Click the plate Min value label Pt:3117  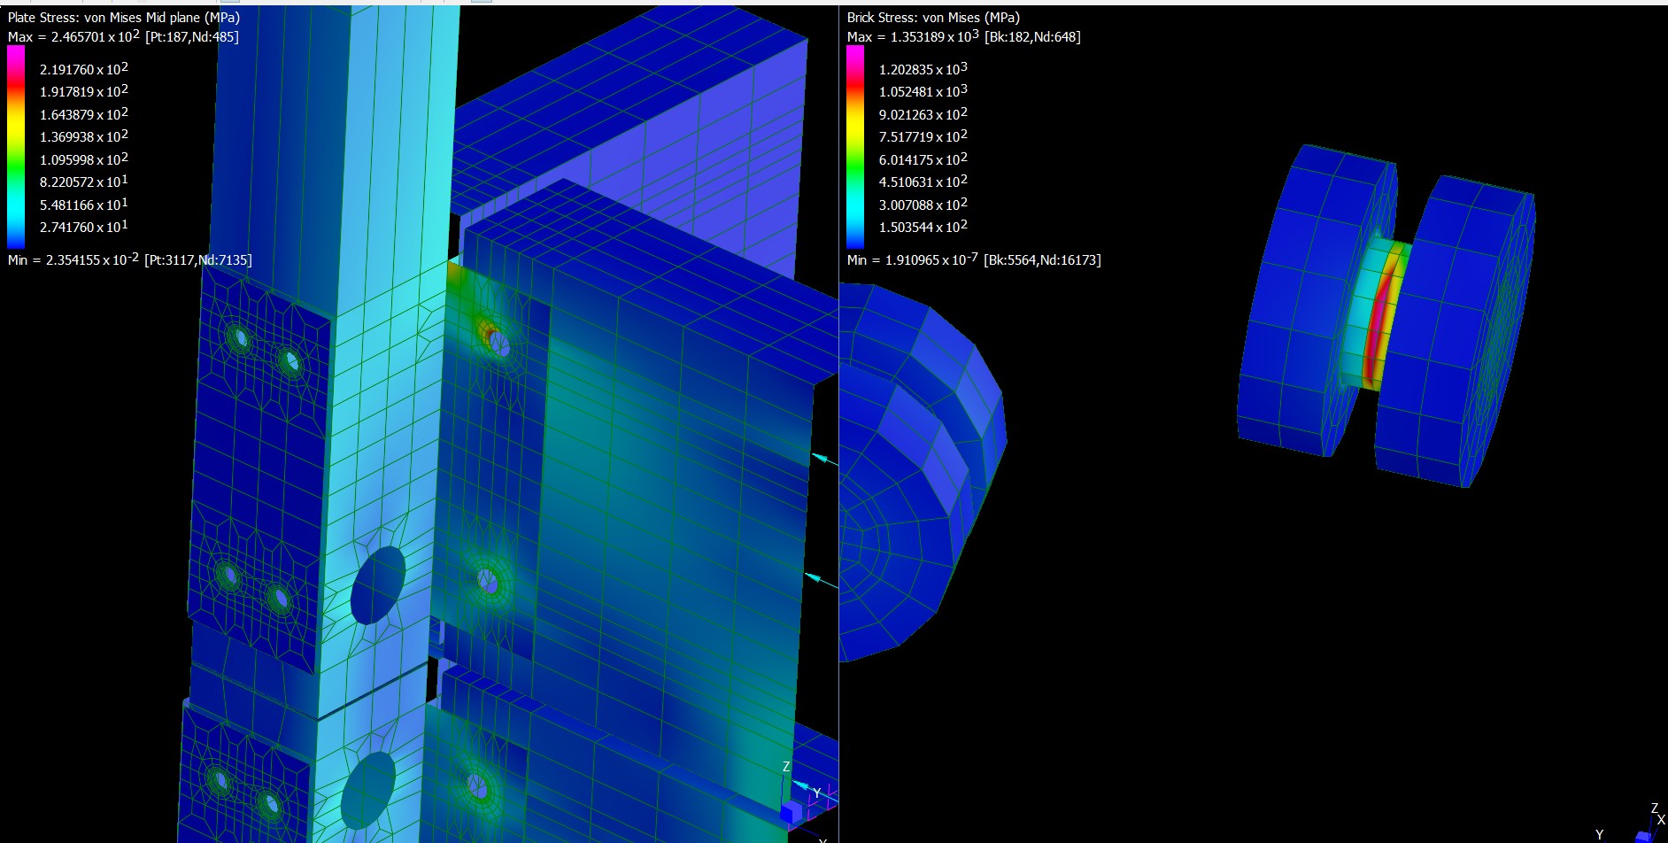click(x=129, y=259)
